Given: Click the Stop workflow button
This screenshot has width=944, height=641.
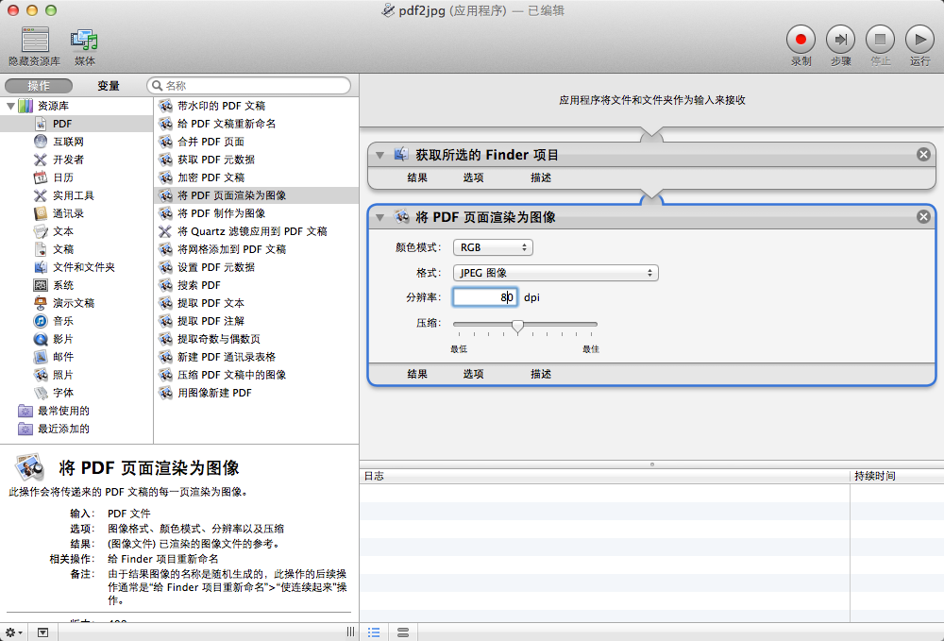Looking at the screenshot, I should pos(880,40).
